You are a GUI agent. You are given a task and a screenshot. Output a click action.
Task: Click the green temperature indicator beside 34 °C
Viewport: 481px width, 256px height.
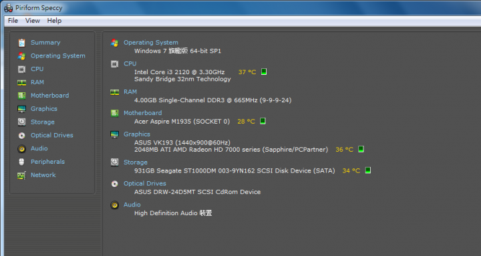pyautogui.click(x=368, y=170)
